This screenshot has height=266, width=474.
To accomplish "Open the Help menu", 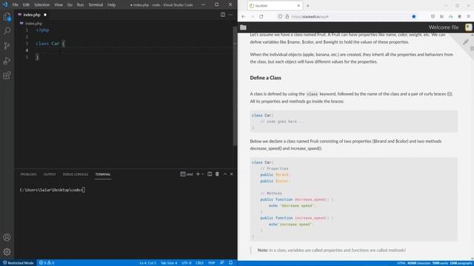I will (112, 5).
